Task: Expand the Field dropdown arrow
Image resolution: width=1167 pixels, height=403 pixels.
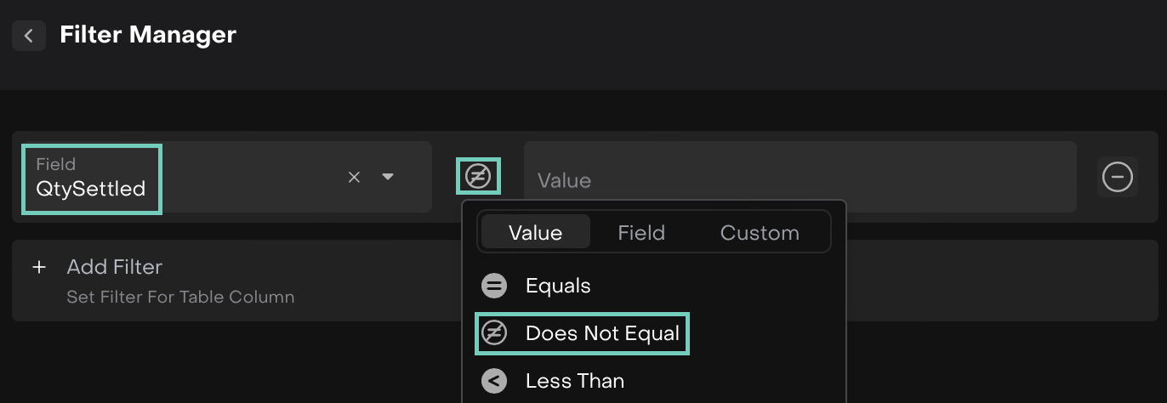Action: (388, 177)
